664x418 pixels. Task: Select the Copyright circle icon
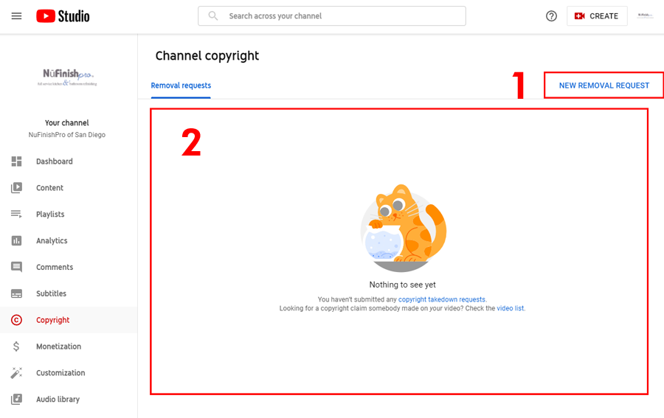pyautogui.click(x=16, y=320)
